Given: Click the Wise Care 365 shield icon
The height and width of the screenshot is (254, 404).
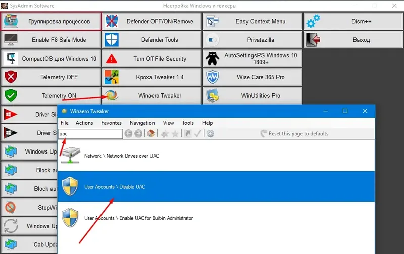Looking at the screenshot, I should [x=212, y=77].
